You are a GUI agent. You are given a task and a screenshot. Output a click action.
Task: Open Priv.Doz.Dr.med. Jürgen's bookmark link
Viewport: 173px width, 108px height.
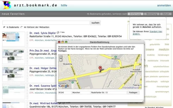tap(43, 51)
